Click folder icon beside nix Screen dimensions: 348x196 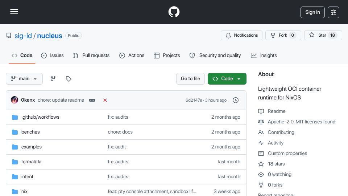click(x=15, y=192)
